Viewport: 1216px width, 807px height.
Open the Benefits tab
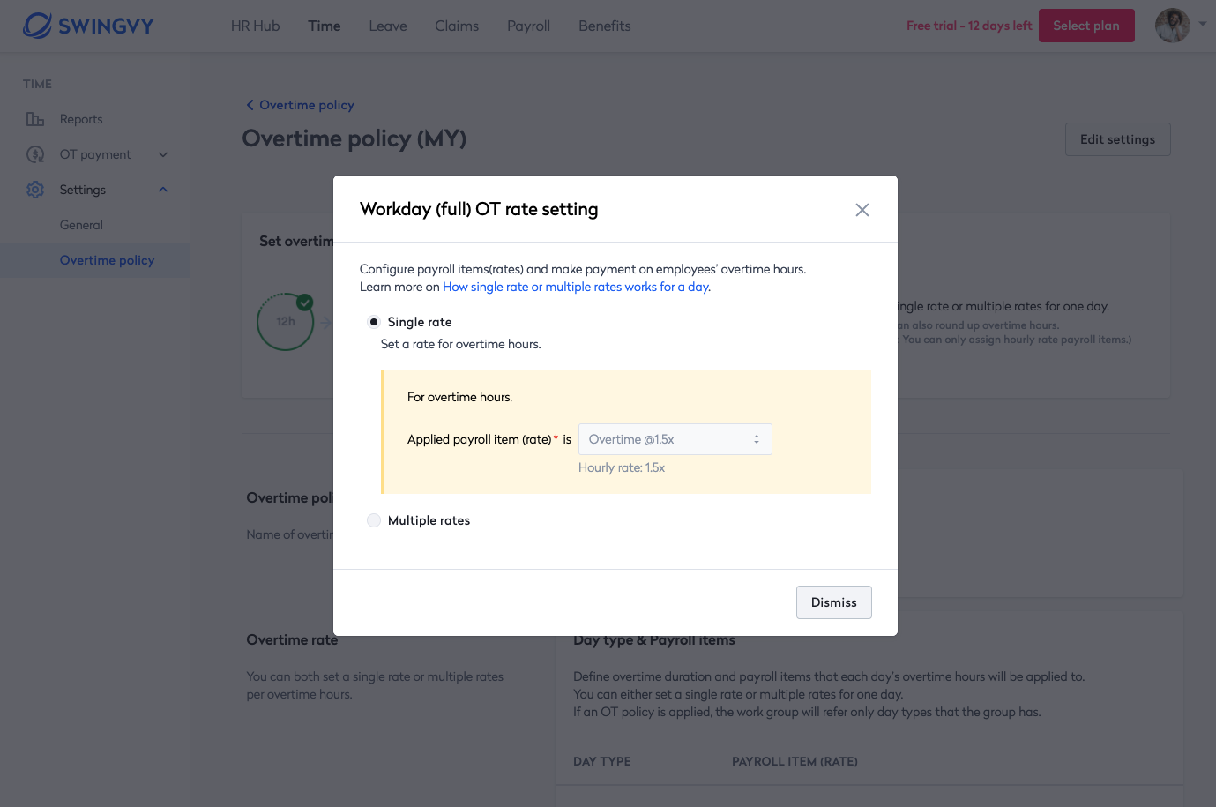point(604,26)
